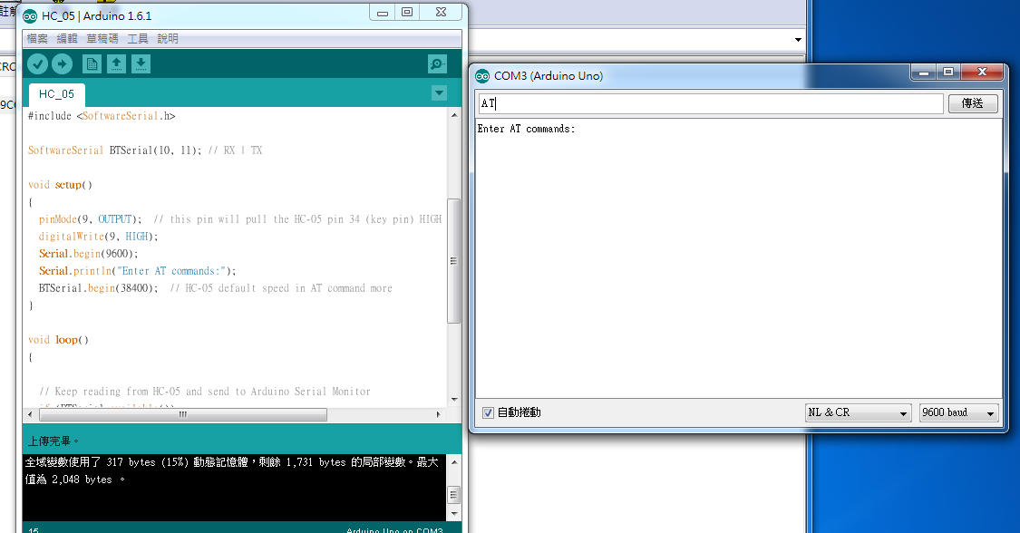The image size is (1020, 533).
Task: Click the code editor scroll up arrow
Action: (453, 115)
